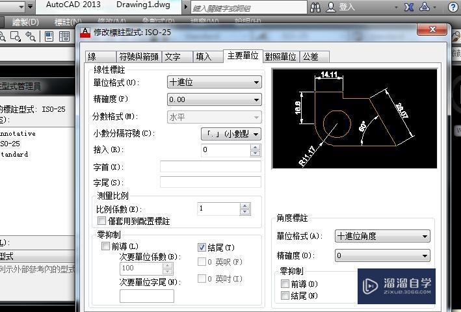461x312 pixels.
Task: Switch to the 公差 tab
Action: point(314,57)
